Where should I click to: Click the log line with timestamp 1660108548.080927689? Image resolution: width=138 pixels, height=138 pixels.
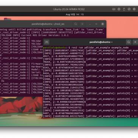[x=90, y=82]
